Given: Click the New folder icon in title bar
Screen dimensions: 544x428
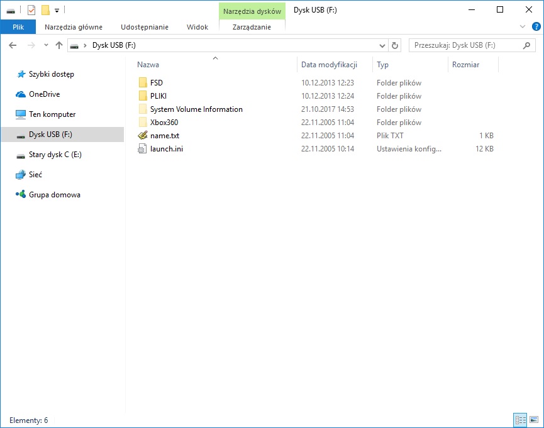Looking at the screenshot, I should [45, 10].
